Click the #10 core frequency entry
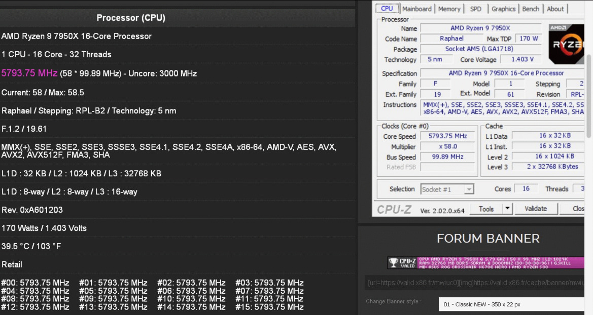593x315 pixels. (x=191, y=299)
